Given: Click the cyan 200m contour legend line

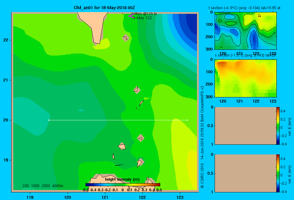Looking at the screenshot, I should (28, 189).
